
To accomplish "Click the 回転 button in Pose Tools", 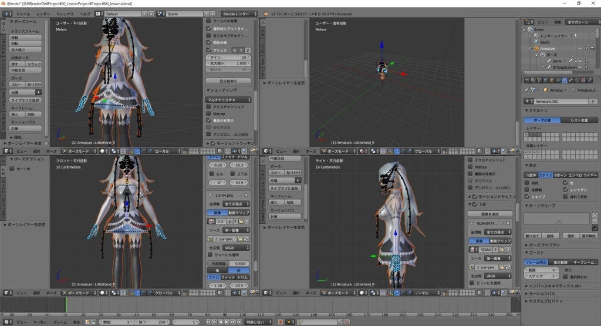I will (25, 43).
